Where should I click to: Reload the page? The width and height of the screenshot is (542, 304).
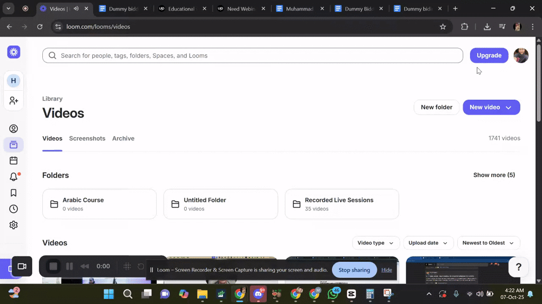(40, 26)
